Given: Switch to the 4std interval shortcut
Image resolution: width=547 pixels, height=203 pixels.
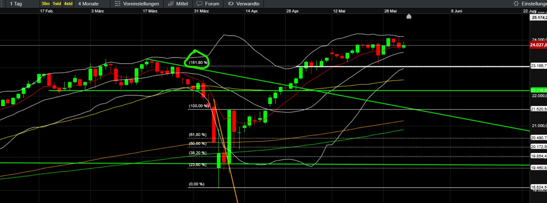Looking at the screenshot, I should pyautogui.click(x=68, y=4).
